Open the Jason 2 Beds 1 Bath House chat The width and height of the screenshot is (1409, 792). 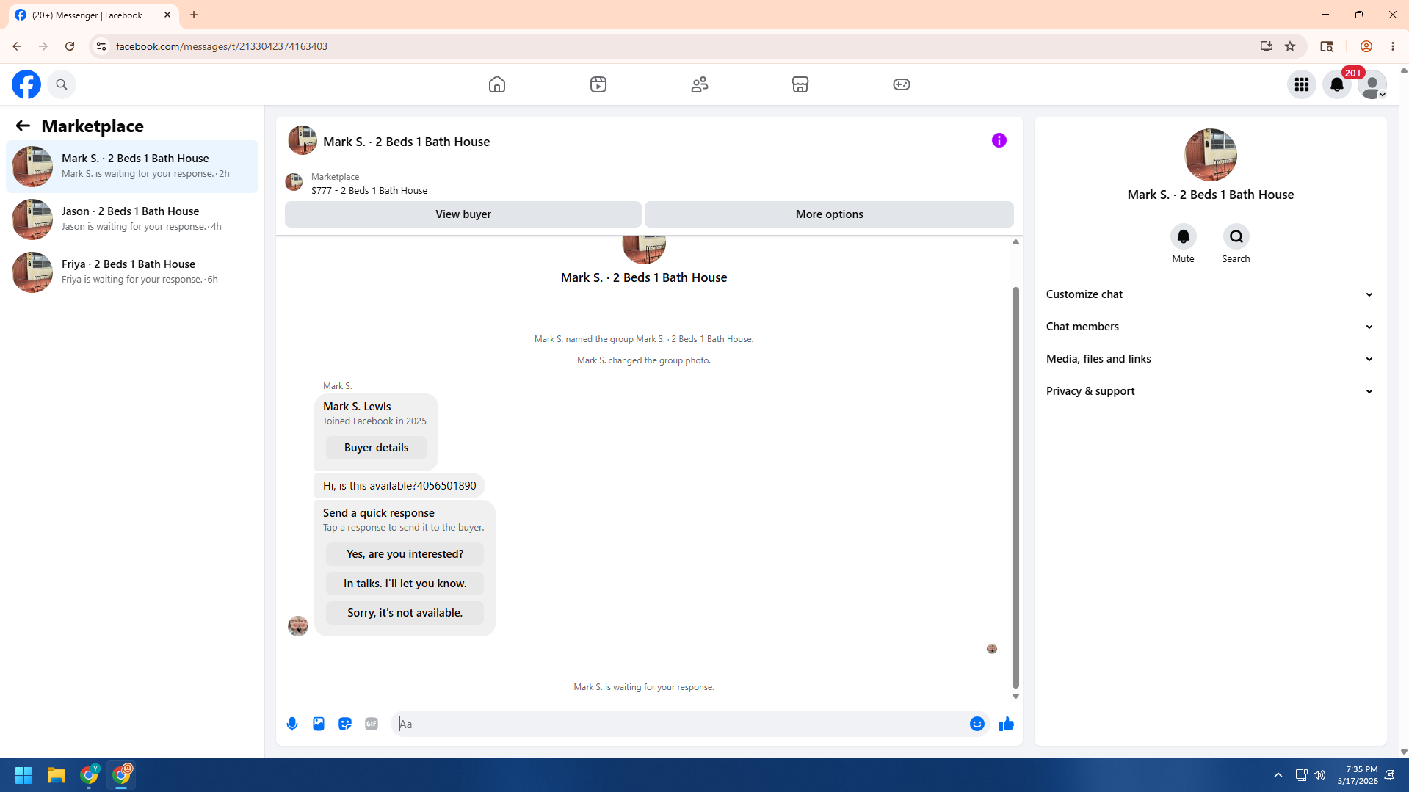132,219
